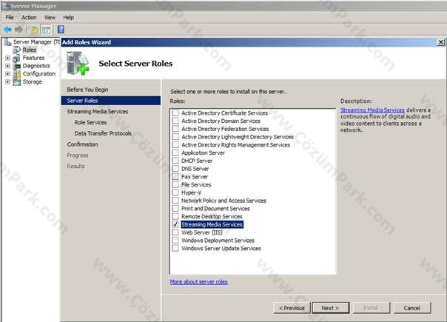Open More about server roles link

pos(198,282)
